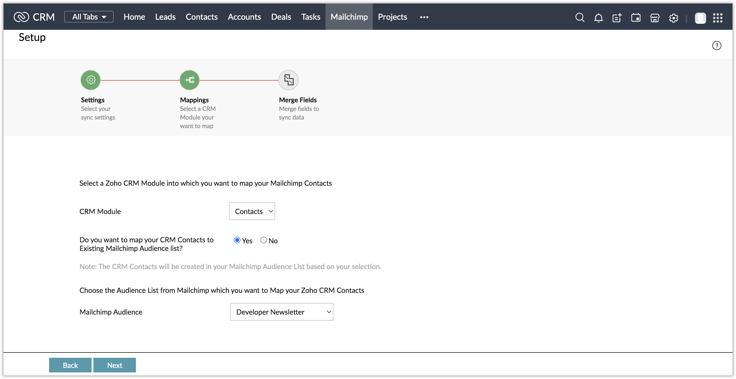Click the user profile avatar
736x379 pixels.
click(x=700, y=18)
